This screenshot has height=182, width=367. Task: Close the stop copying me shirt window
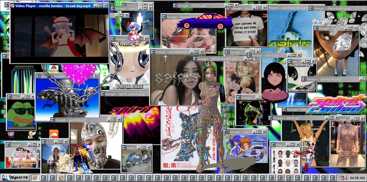(x=264, y=8)
